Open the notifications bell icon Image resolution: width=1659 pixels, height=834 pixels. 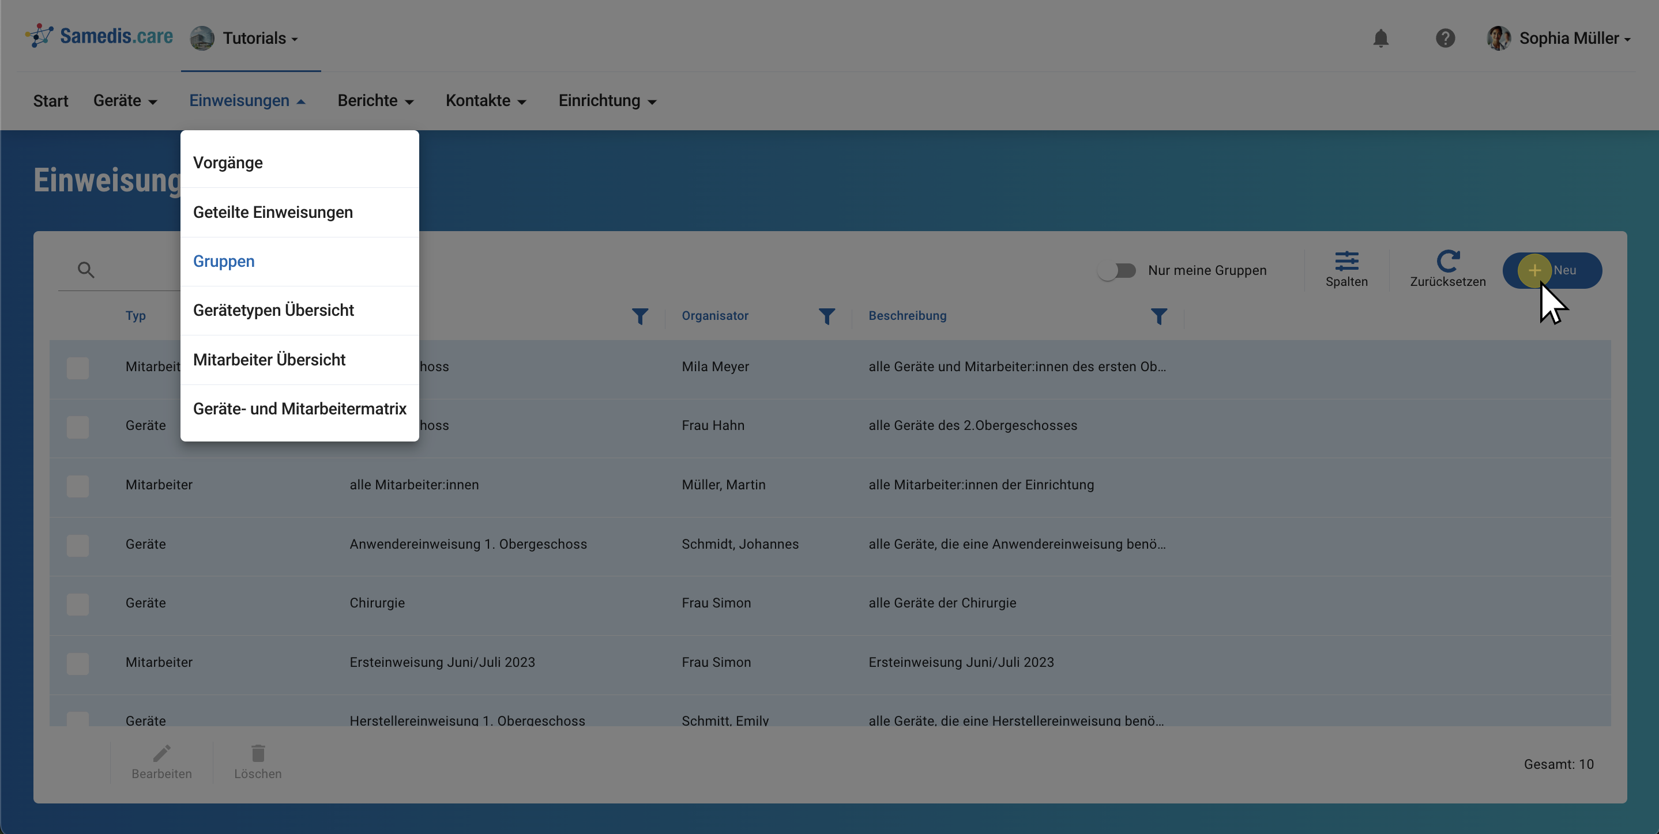pyautogui.click(x=1380, y=39)
